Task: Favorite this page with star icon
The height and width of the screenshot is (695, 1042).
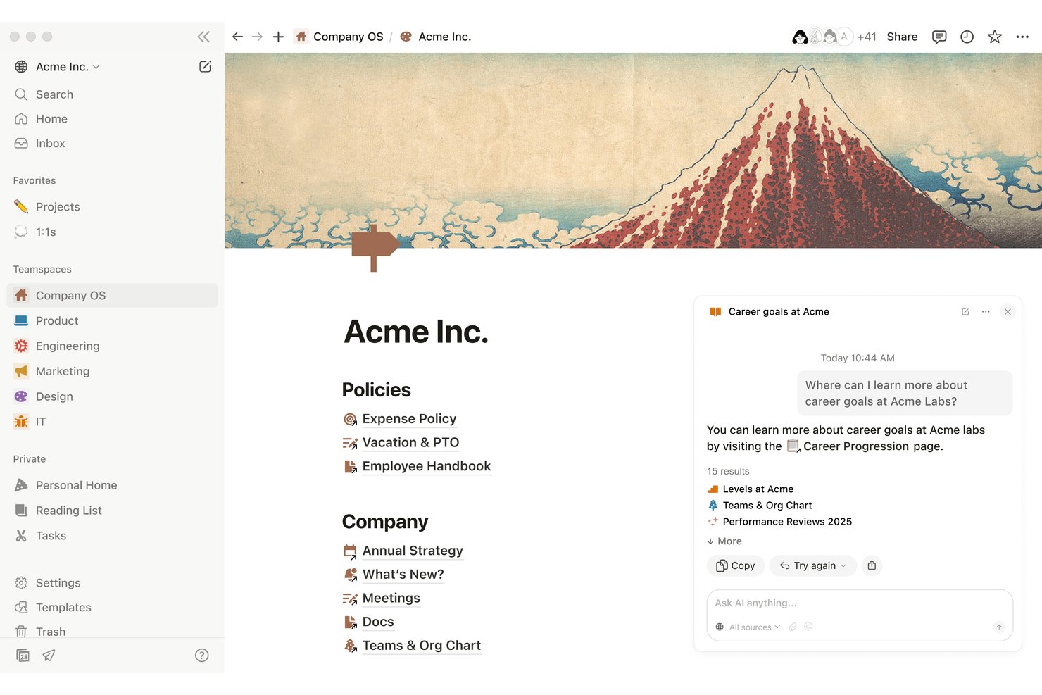Action: [x=994, y=37]
